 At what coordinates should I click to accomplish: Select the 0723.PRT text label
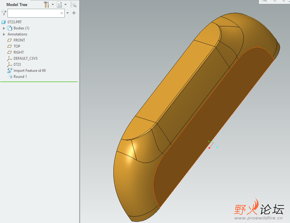[x=15, y=22]
